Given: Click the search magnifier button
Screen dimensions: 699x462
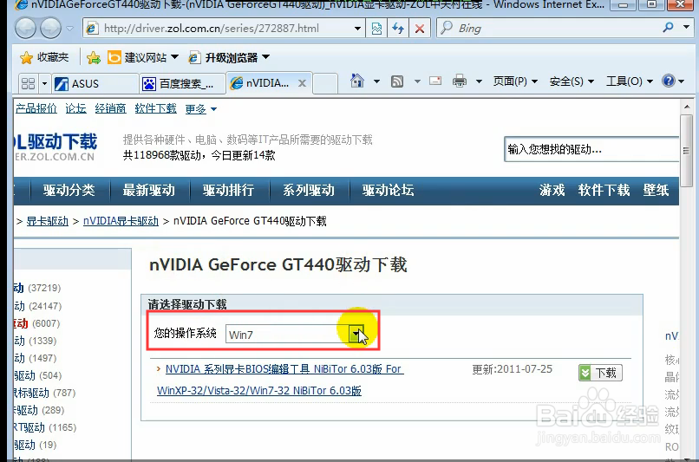Looking at the screenshot, I should pos(668,28).
